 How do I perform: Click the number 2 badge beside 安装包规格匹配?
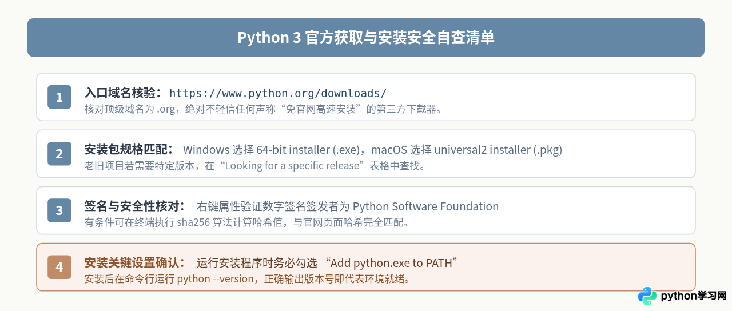[59, 154]
